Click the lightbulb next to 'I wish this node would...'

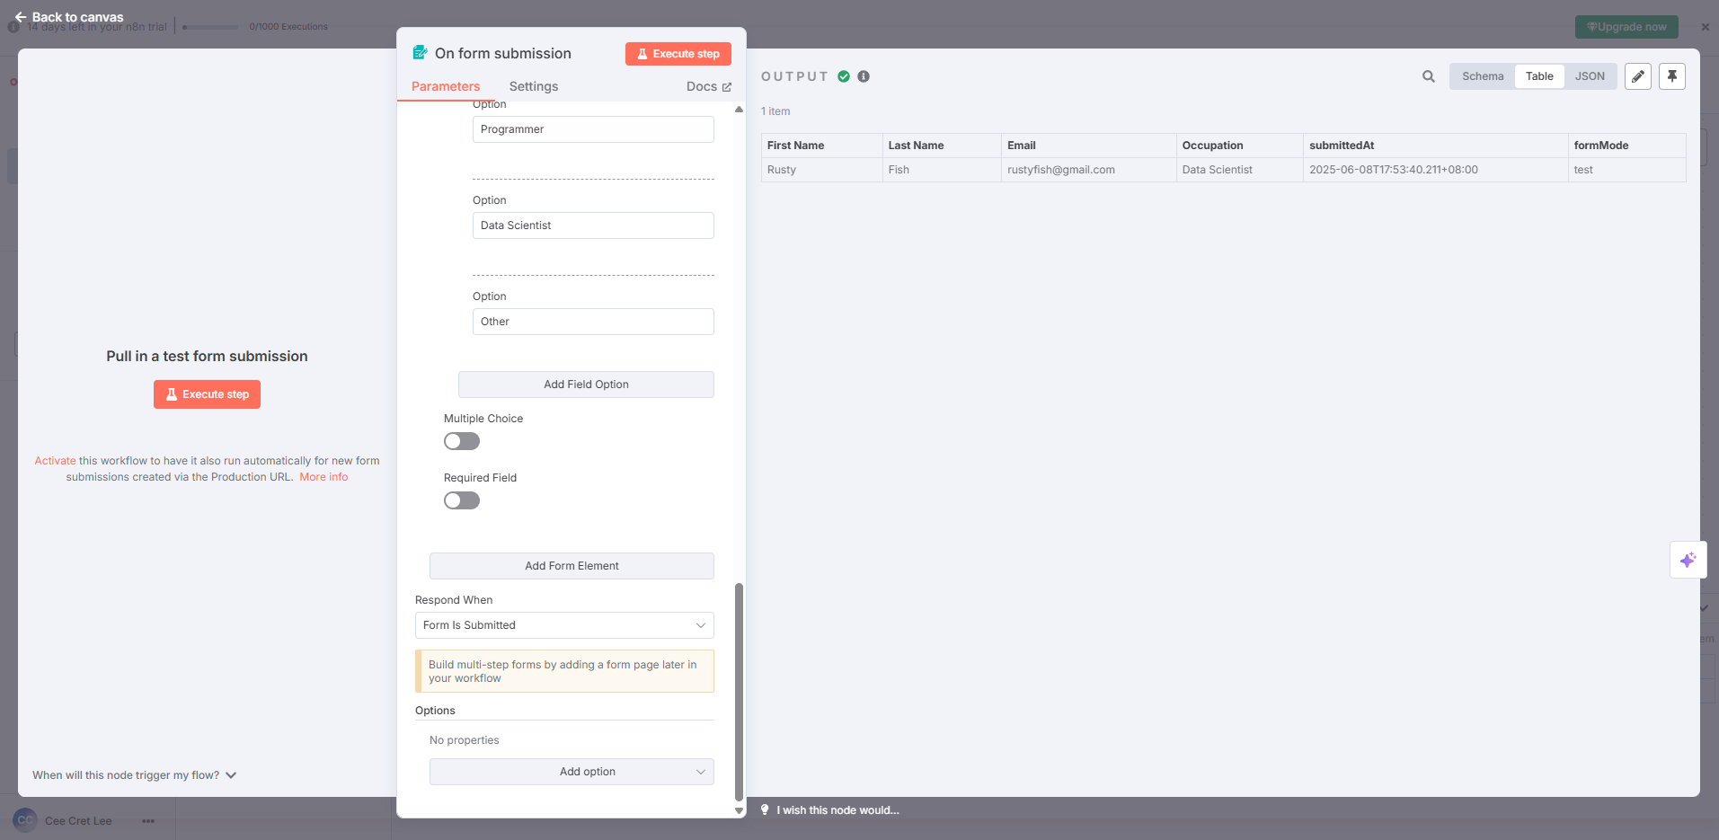(x=765, y=809)
